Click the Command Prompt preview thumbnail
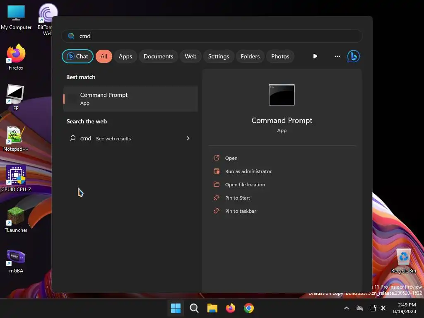The image size is (424, 318). tap(282, 95)
